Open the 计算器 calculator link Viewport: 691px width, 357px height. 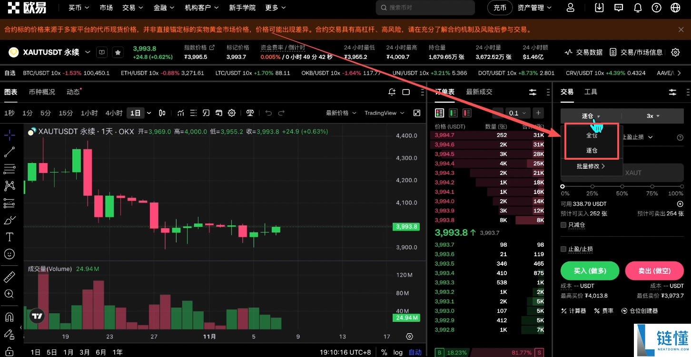point(573,311)
